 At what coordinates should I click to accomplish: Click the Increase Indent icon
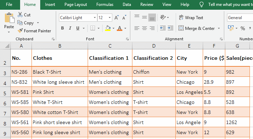pyautogui.click(x=171, y=28)
